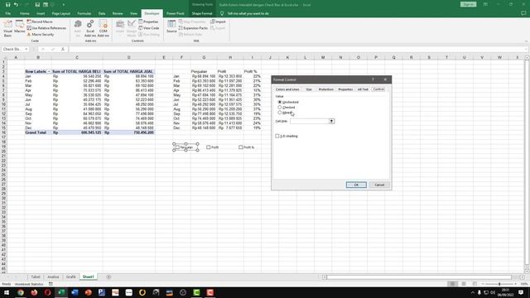Viewport: 530px width, 298px height.
Task: Open the XML Source pane
Action: (171, 26)
